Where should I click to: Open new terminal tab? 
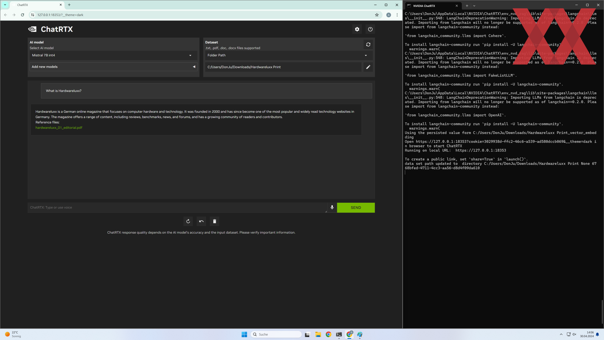click(x=467, y=6)
